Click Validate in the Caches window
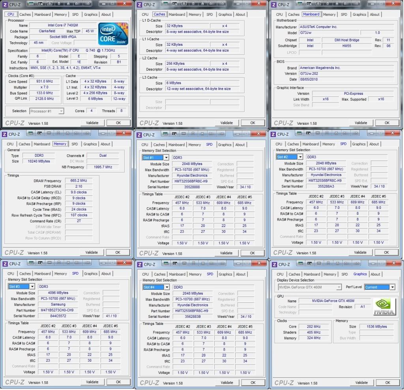The width and height of the screenshot is (404, 390). point(226,123)
